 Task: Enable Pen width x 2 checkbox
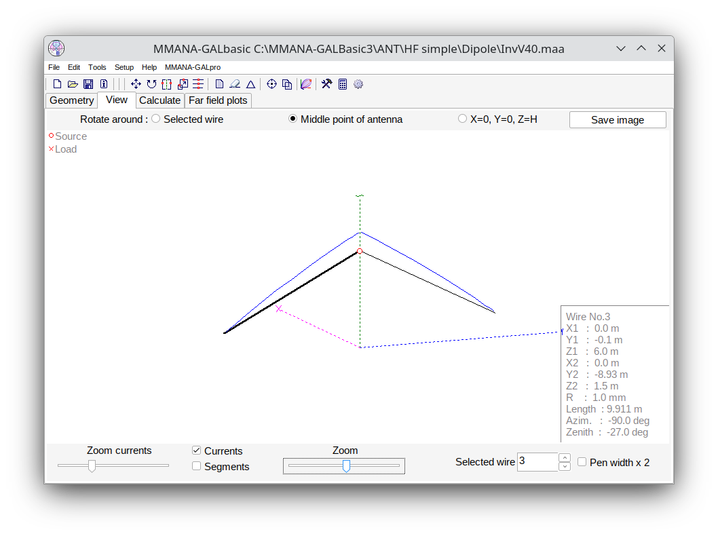click(582, 462)
